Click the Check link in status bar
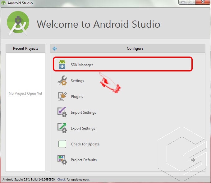This screenshot has width=211, height=183. (61, 179)
